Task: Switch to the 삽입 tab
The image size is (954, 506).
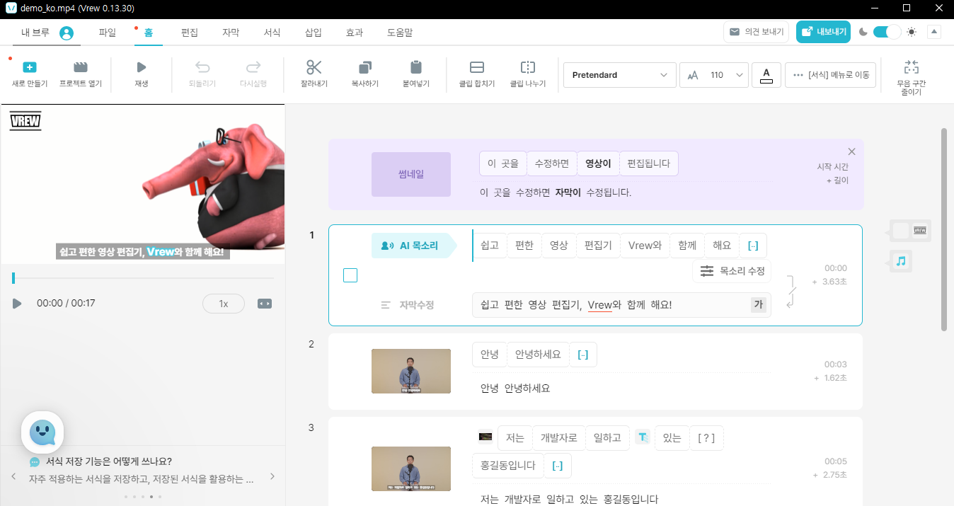Action: 313,33
